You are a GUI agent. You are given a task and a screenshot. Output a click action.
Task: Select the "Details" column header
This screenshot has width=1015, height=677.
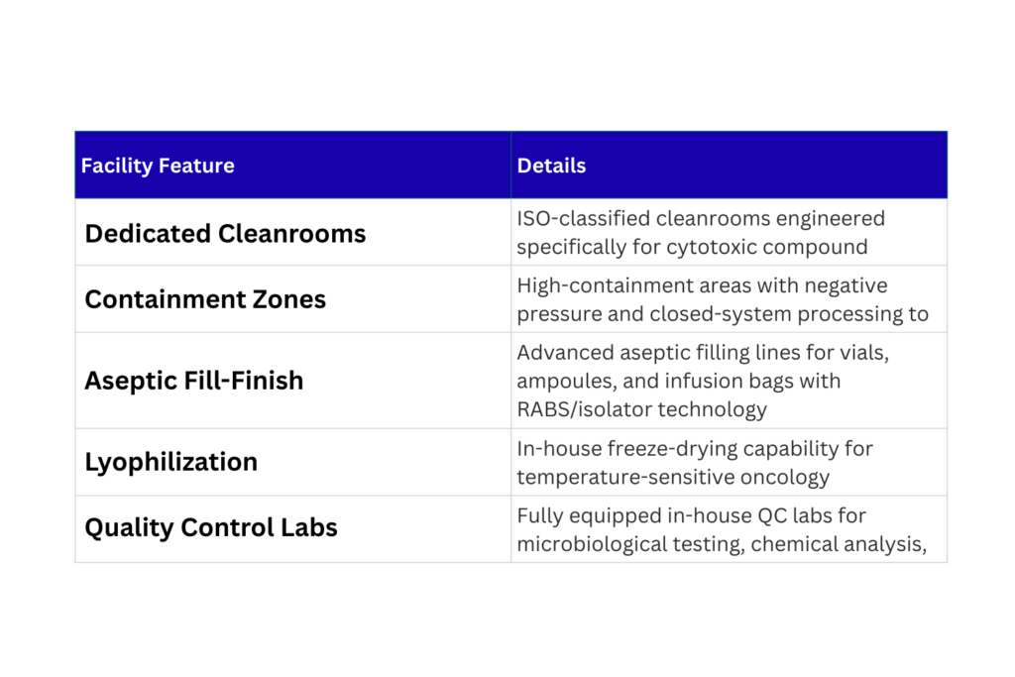551,166
